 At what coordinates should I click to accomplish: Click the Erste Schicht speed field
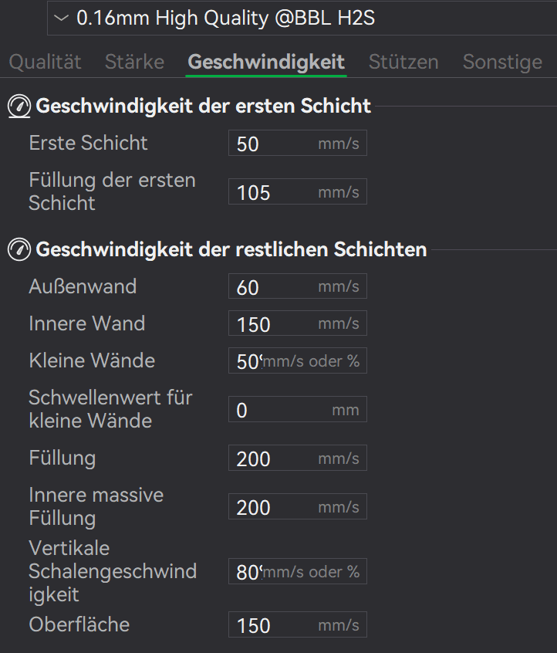click(270, 144)
